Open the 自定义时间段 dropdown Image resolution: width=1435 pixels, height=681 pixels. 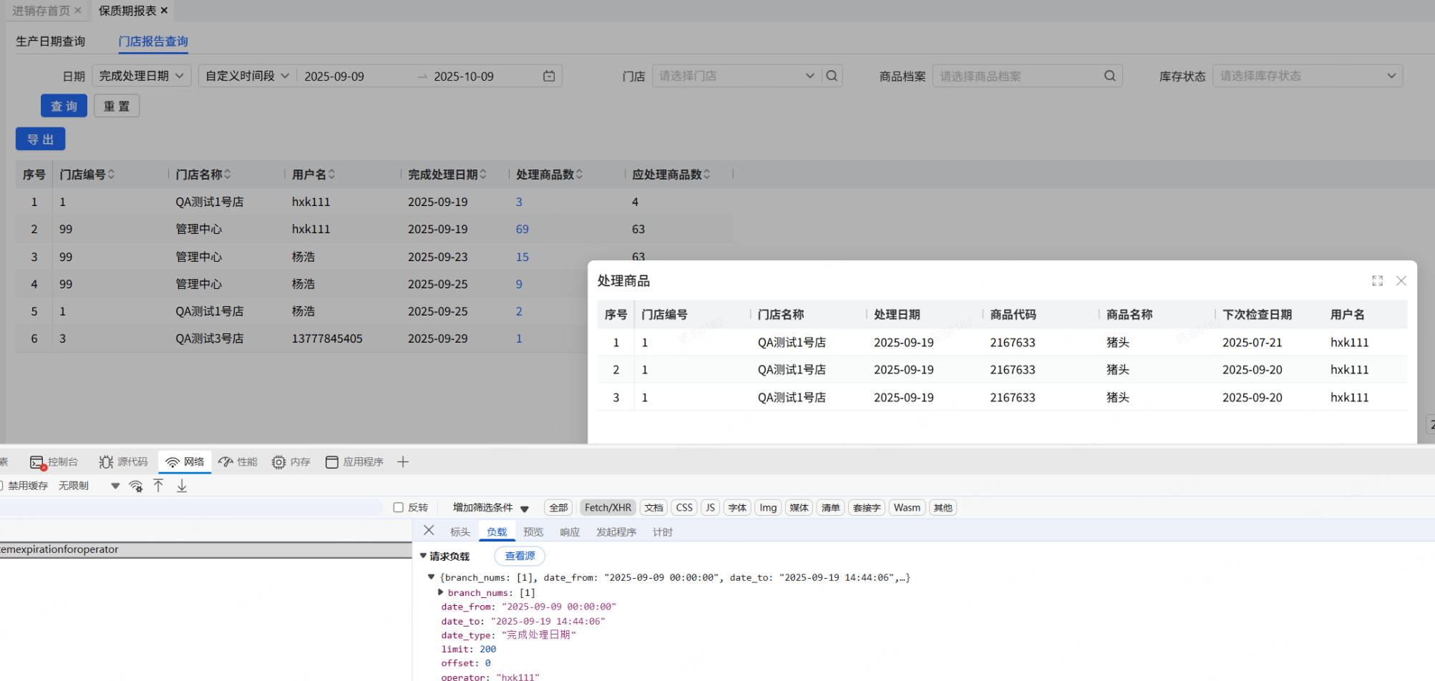coord(247,76)
